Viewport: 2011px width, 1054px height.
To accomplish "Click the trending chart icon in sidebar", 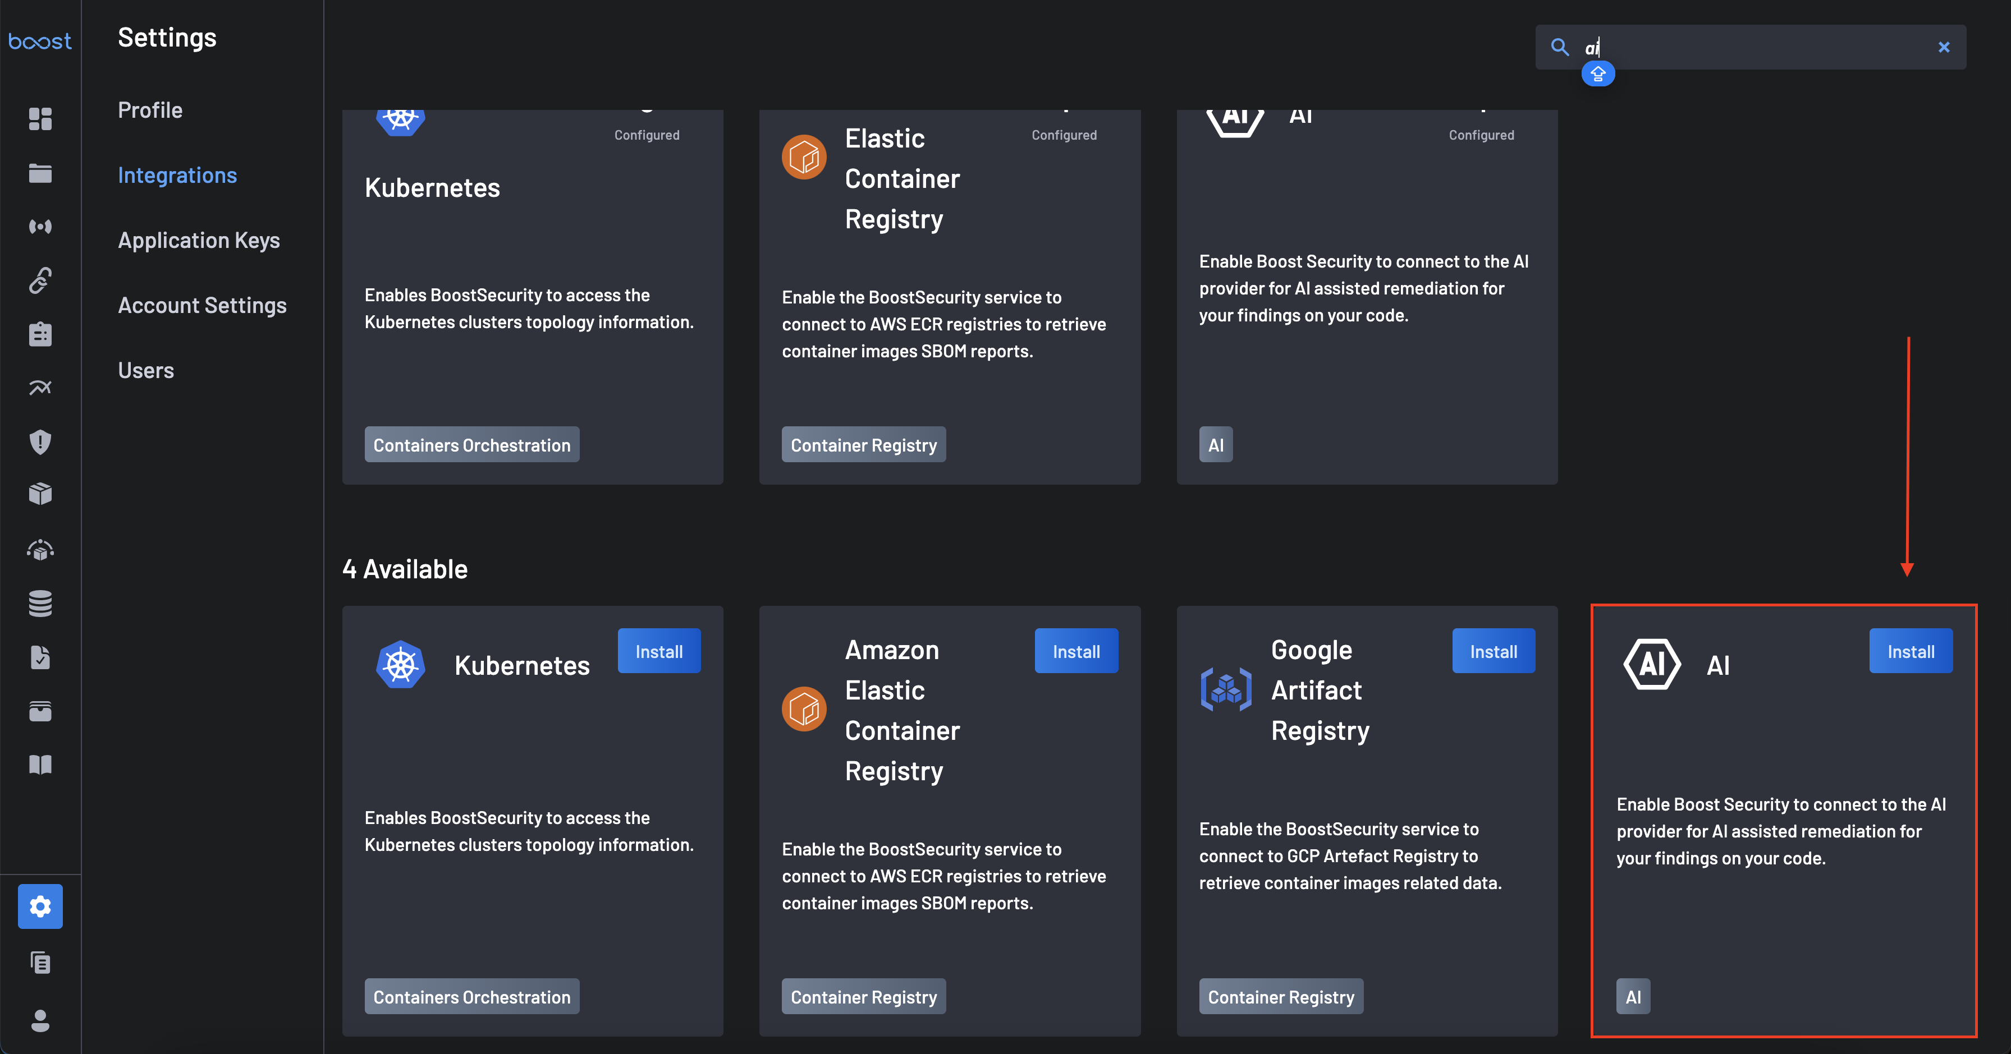I will pyautogui.click(x=40, y=388).
